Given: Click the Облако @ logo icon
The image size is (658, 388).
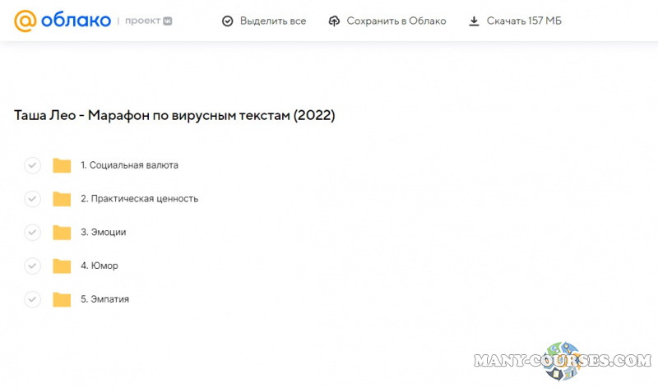Looking at the screenshot, I should [26, 21].
